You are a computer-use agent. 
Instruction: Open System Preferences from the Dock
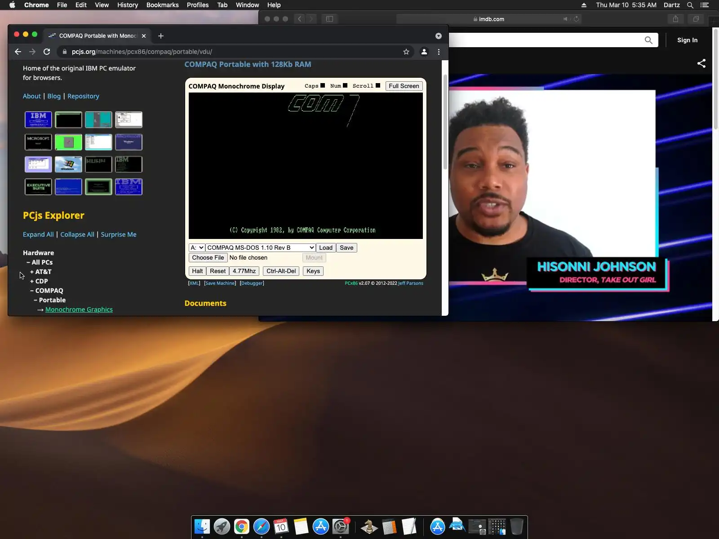click(341, 526)
